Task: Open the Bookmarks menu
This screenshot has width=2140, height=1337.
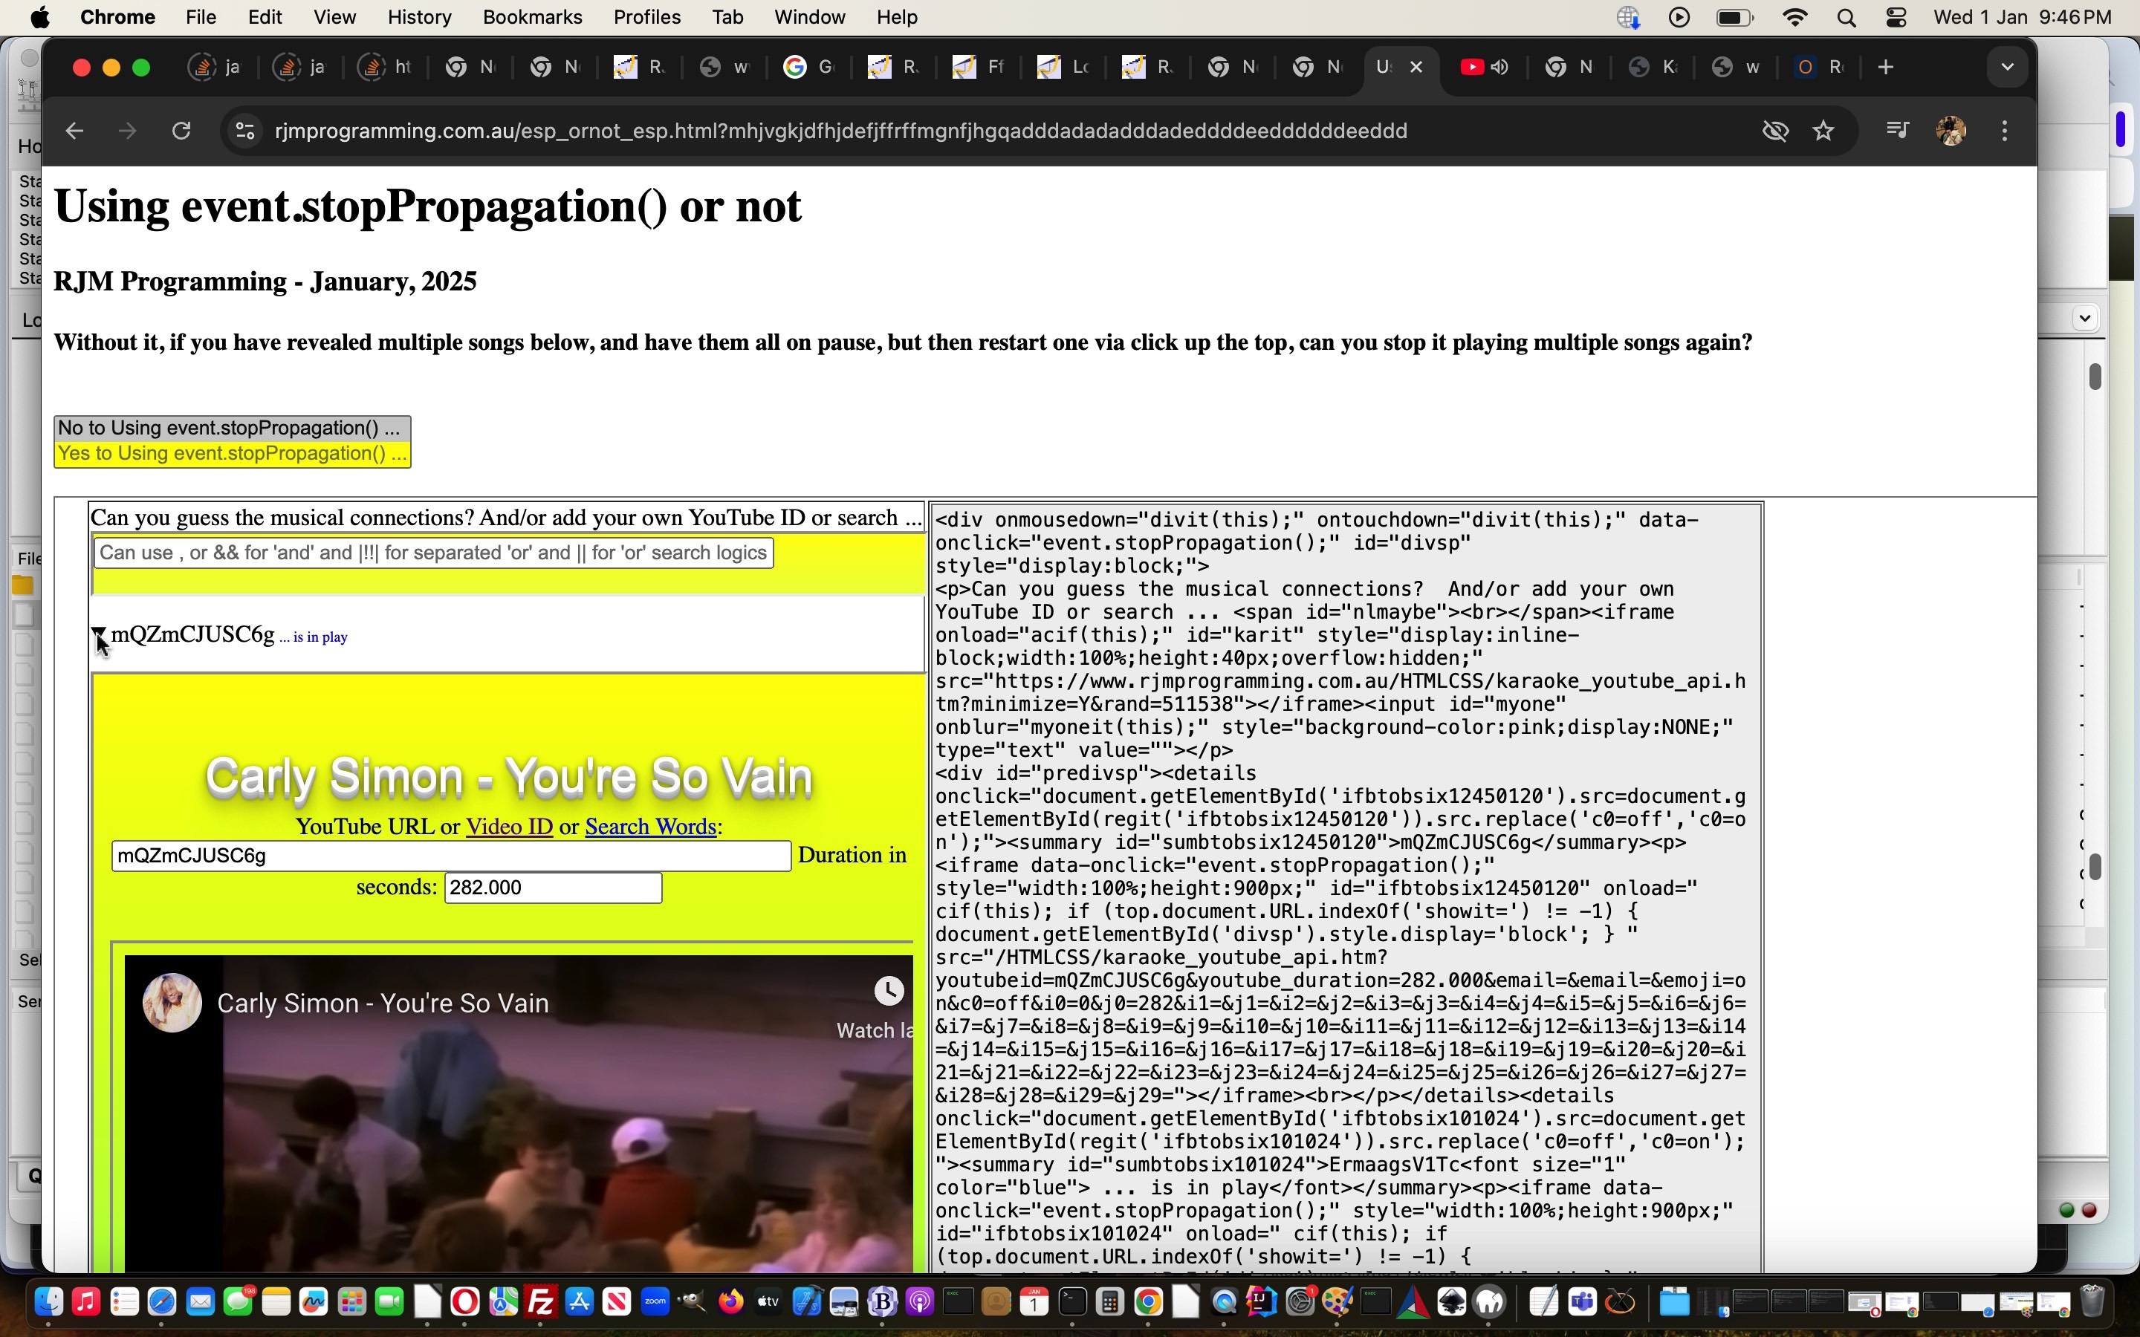Action: pos(532,18)
